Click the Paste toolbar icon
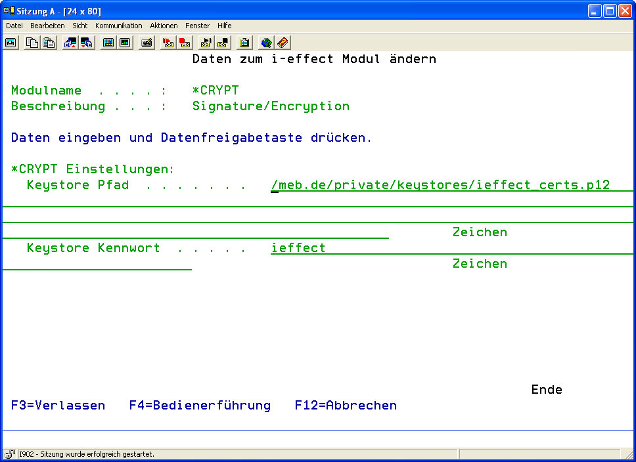Viewport: 636px width, 462px height. click(49, 43)
